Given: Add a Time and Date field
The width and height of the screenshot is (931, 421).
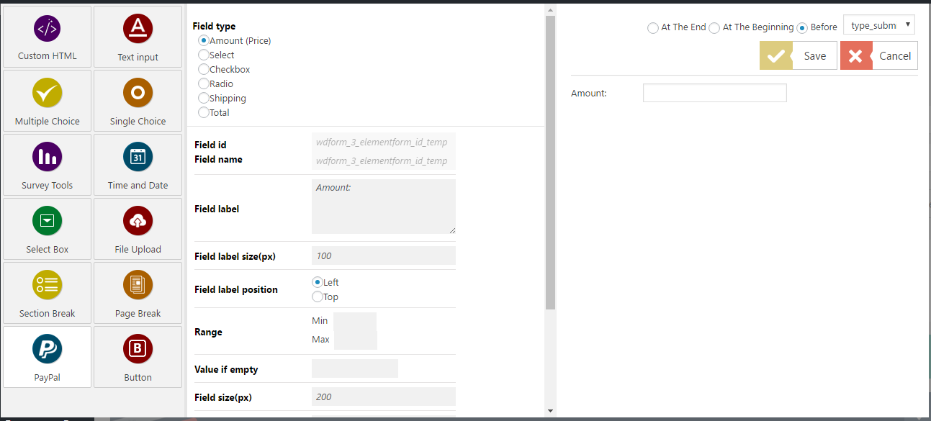Looking at the screenshot, I should coord(138,164).
